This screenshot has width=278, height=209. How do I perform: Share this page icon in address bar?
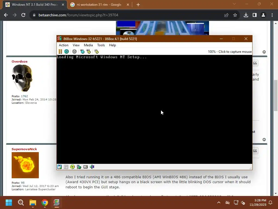[226, 15]
